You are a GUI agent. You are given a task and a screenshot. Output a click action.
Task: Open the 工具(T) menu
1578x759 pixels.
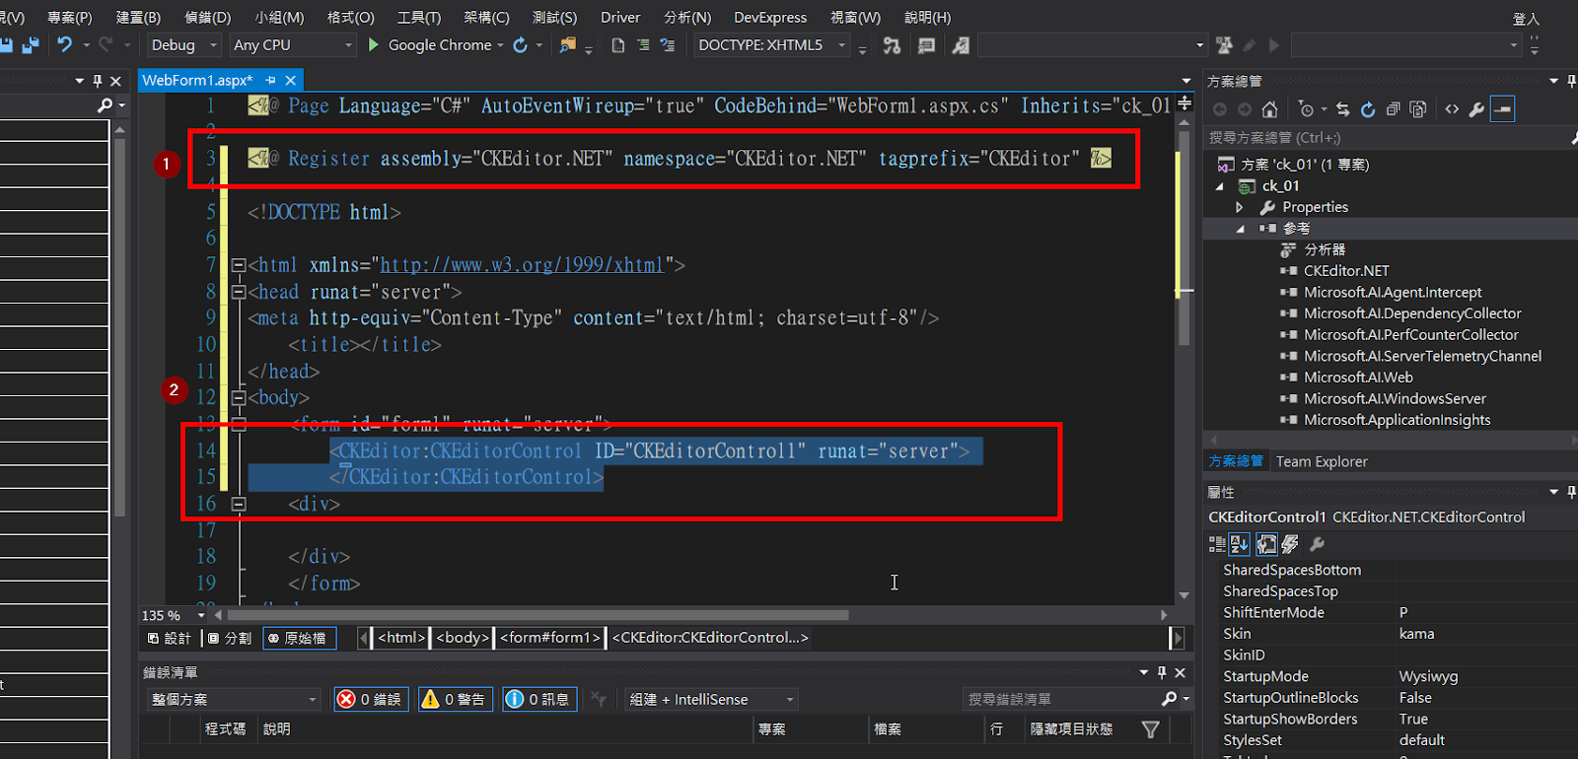[419, 17]
